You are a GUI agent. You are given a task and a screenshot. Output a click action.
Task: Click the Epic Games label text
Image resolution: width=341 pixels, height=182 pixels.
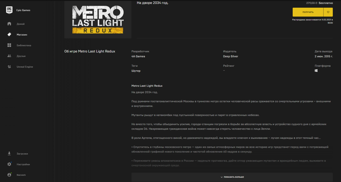(x=23, y=10)
